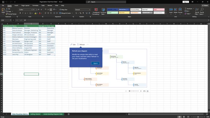The width and height of the screenshot is (210, 118).
Task: Click the Refresh icon above the diagram
Action: click(78, 45)
